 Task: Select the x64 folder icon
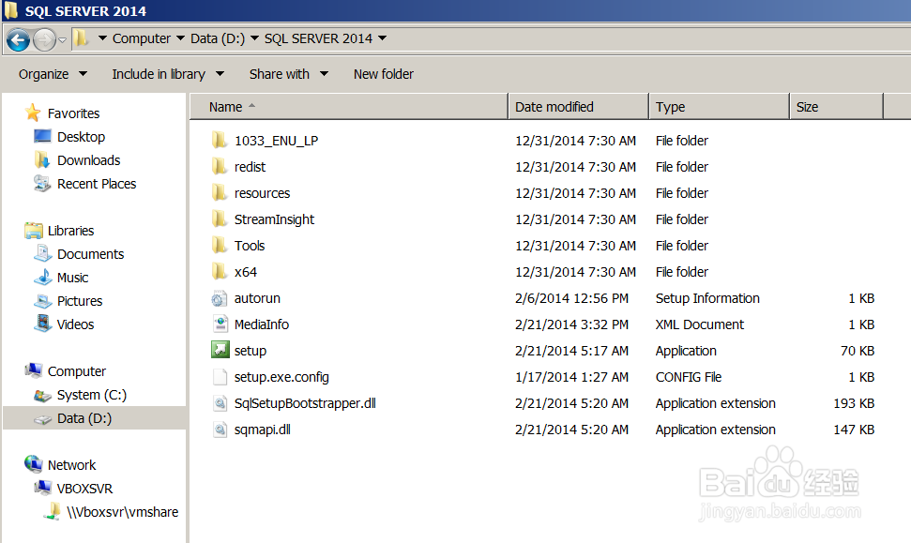pos(219,271)
